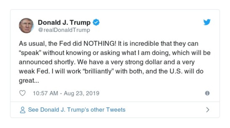Open the "10:57 AM - Aug 23, 2019" timestamp
The height and width of the screenshot is (128, 230).
[66, 93]
